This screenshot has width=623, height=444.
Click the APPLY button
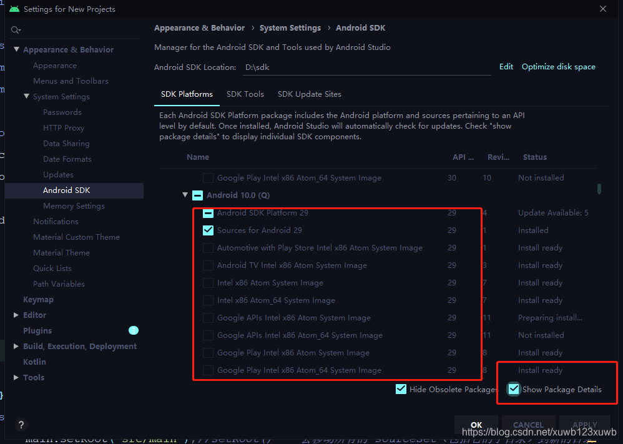pos(585,425)
